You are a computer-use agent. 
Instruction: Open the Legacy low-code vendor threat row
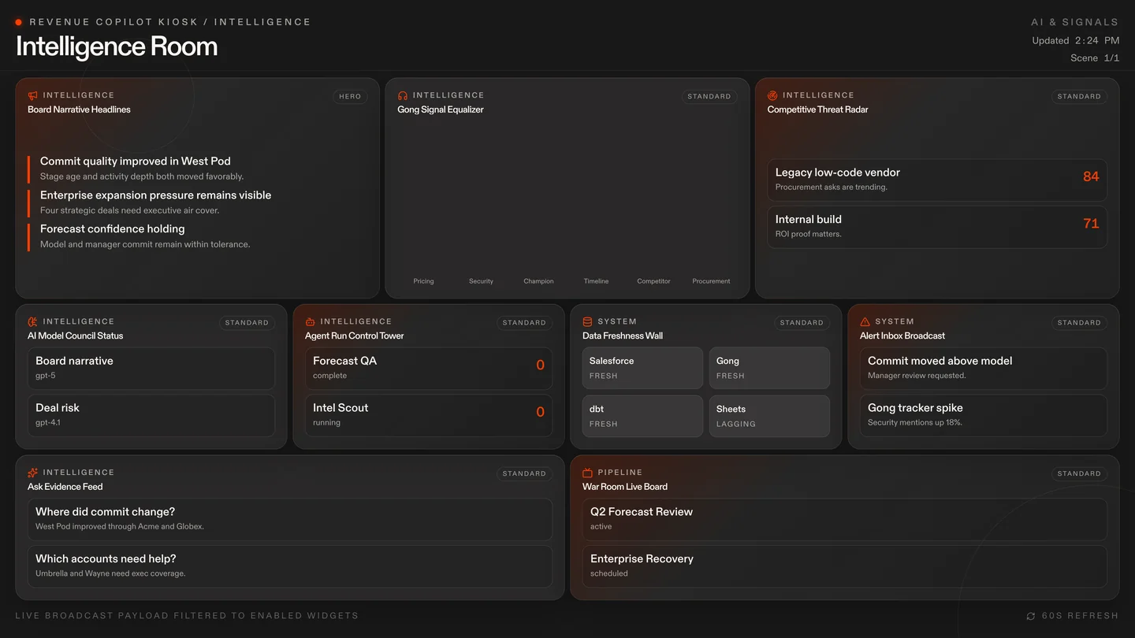937,180
